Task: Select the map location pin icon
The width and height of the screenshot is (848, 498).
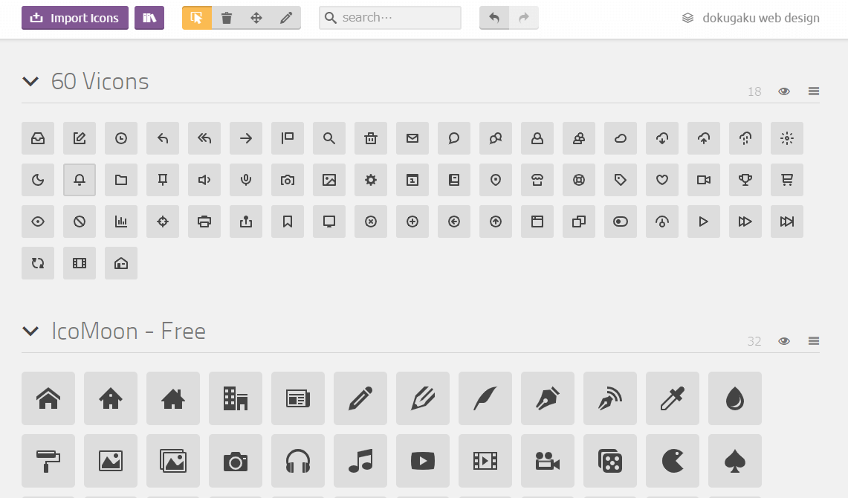Action: click(496, 180)
